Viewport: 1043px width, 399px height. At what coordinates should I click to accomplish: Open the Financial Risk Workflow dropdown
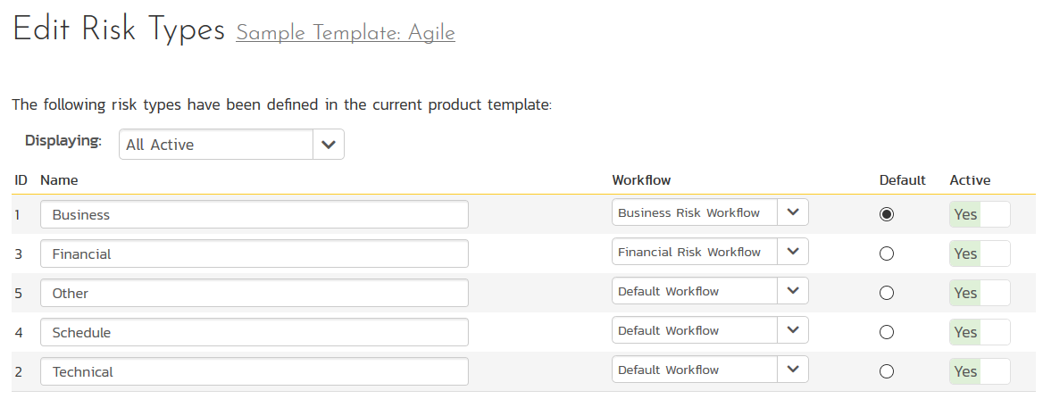coord(792,252)
